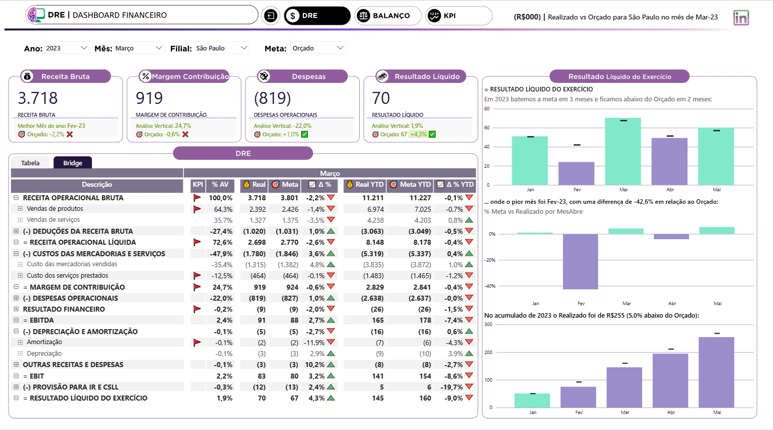Click the brain logo icon beside DRE title
The width and height of the screenshot is (773, 430).
[x=35, y=15]
